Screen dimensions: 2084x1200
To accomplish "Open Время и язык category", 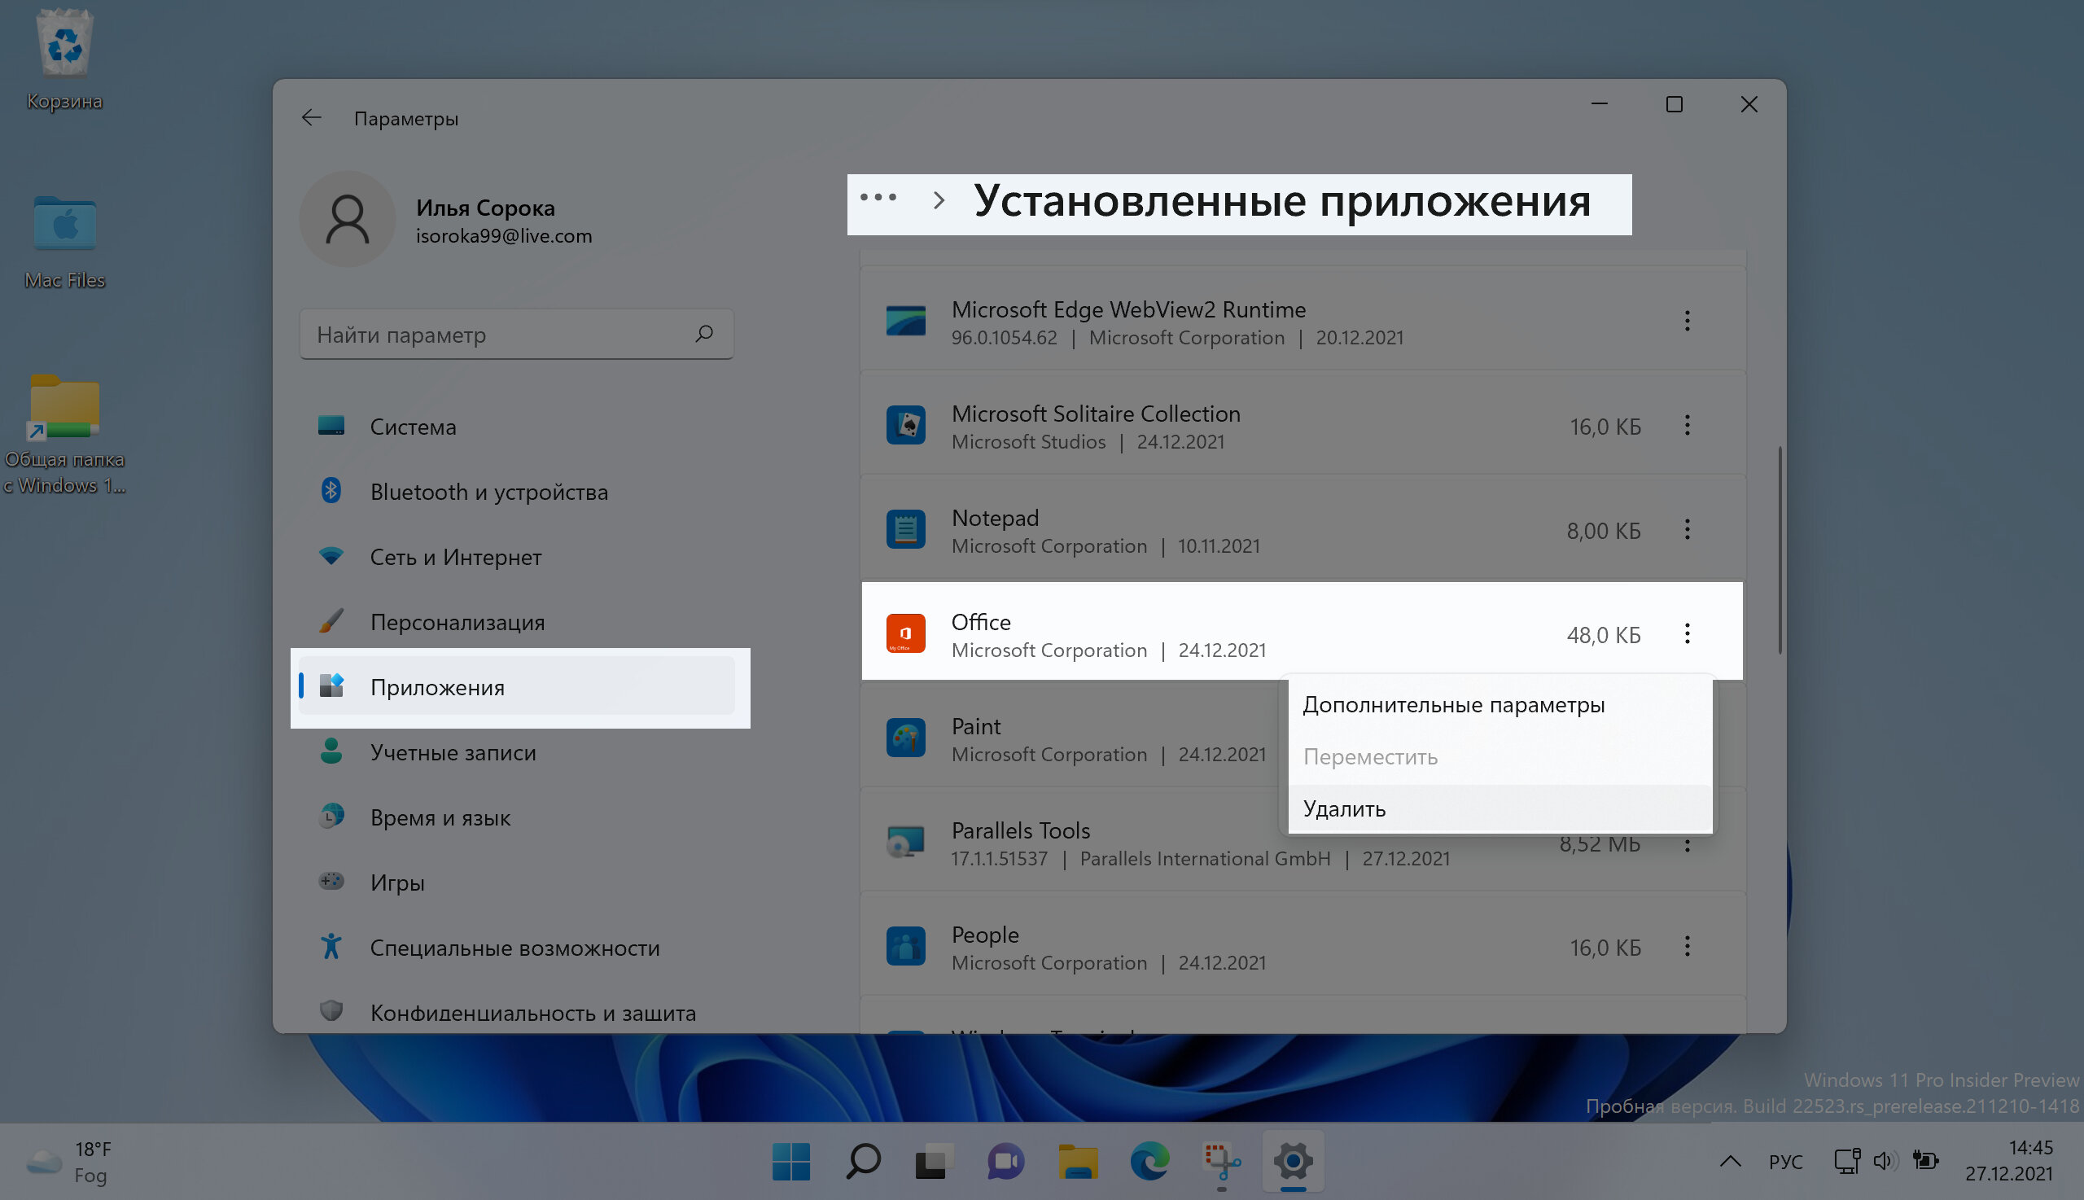I will 517,817.
